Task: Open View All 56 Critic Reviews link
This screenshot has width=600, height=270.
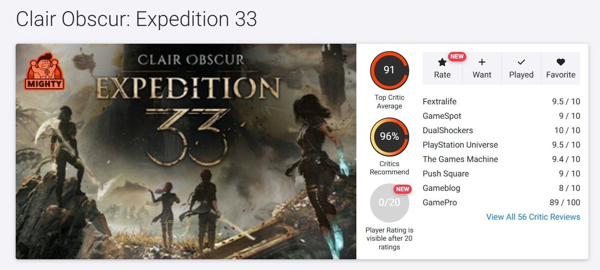Action: click(533, 217)
